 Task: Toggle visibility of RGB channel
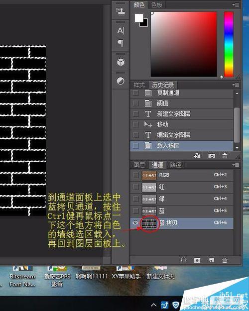click(135, 175)
